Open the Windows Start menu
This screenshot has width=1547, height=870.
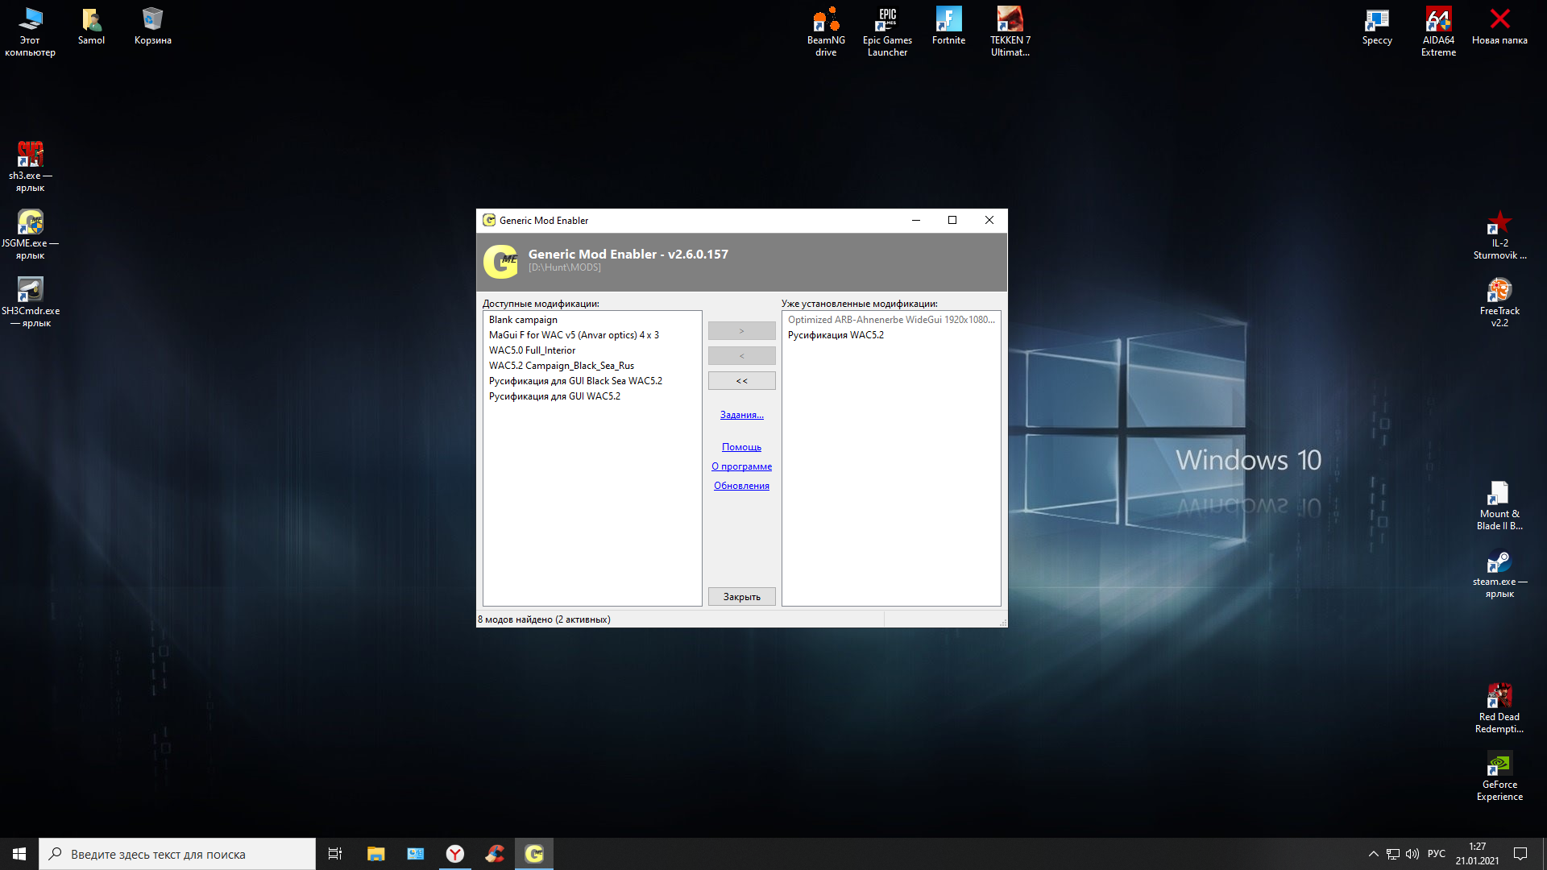pyautogui.click(x=19, y=854)
